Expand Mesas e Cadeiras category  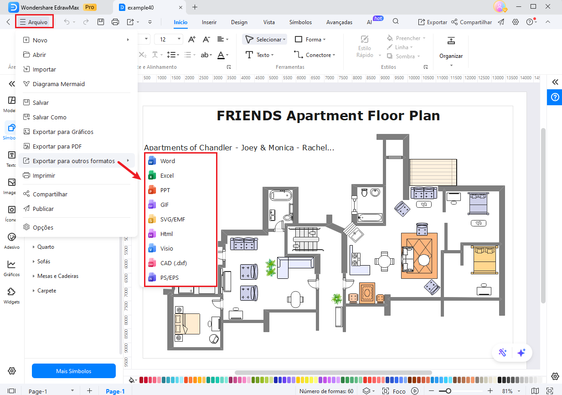pyautogui.click(x=55, y=276)
